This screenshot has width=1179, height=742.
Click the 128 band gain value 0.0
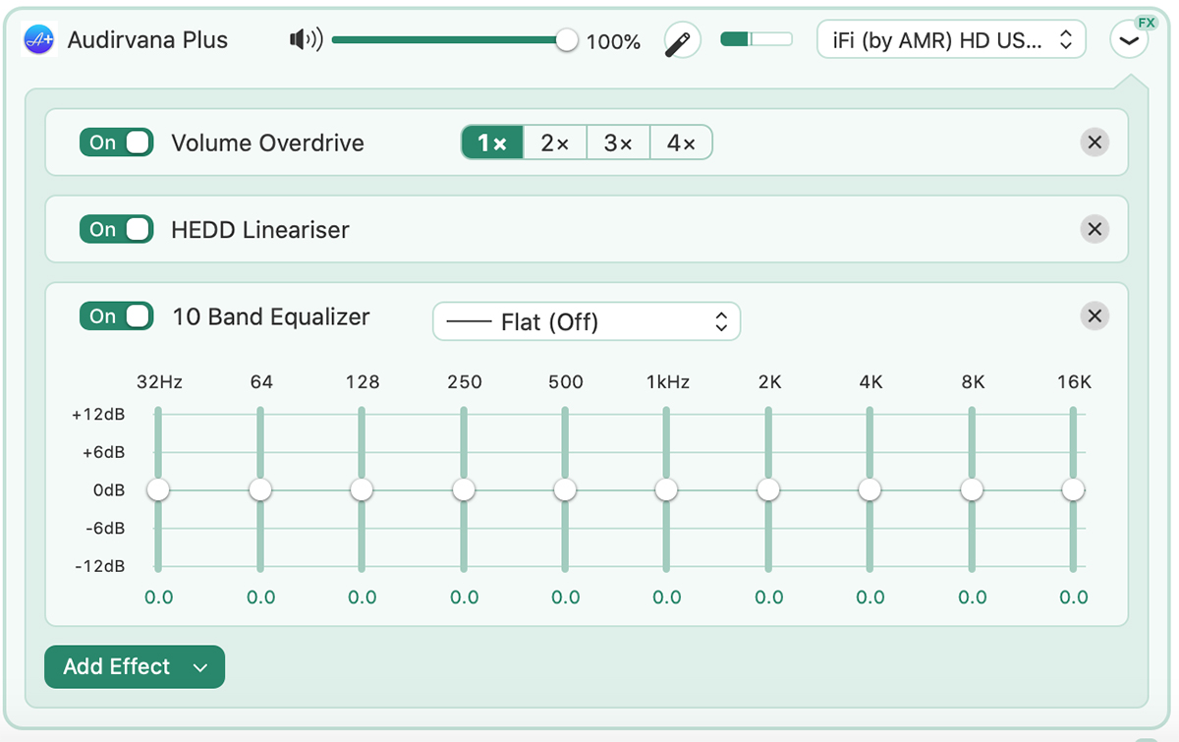pos(363,597)
